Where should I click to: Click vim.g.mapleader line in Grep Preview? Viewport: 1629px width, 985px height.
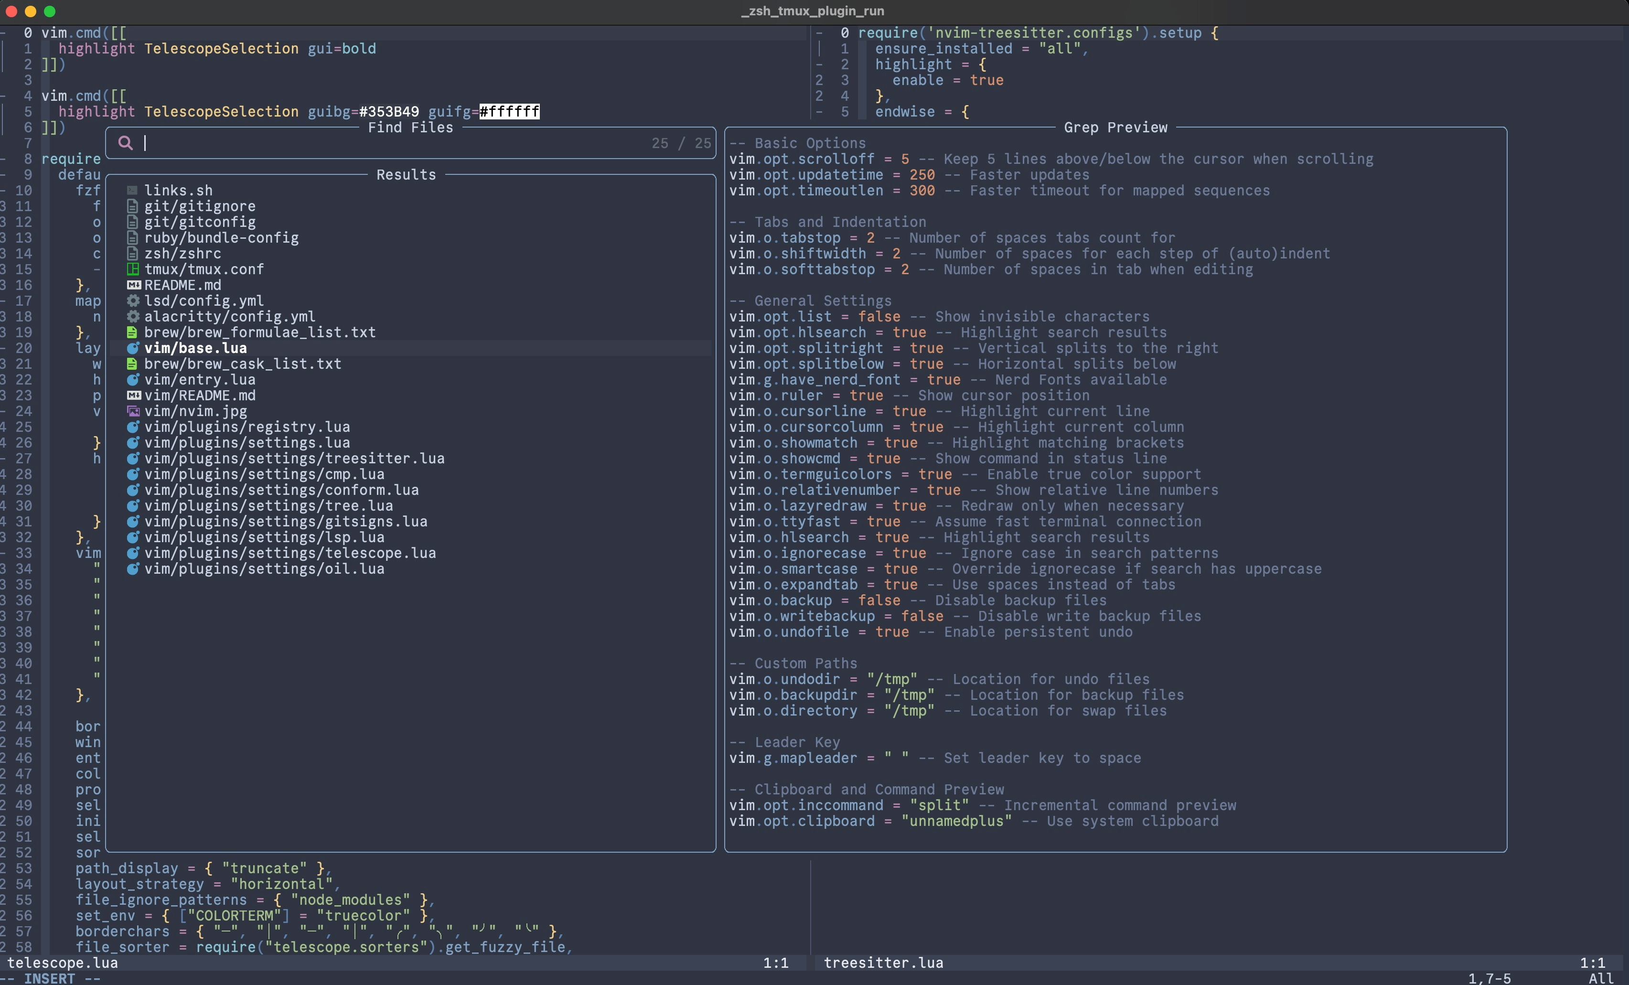pyautogui.click(x=935, y=758)
